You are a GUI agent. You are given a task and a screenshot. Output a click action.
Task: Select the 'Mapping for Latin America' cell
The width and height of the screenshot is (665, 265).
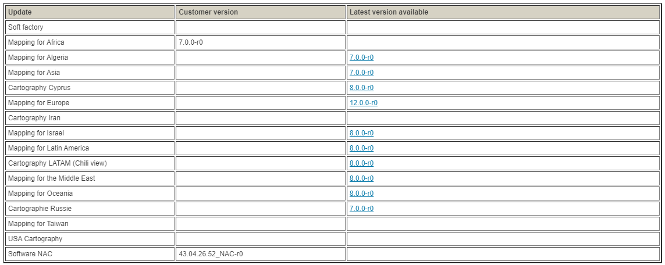[x=90, y=148]
